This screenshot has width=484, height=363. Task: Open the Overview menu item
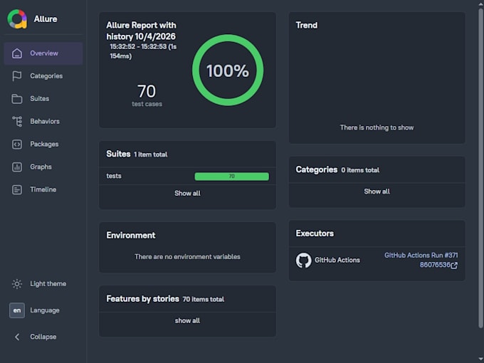(x=43, y=53)
